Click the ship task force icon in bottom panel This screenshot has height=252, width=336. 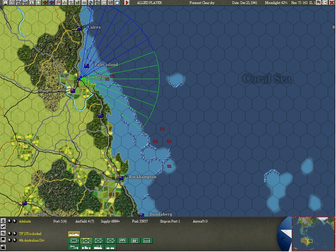pyautogui.click(x=3, y=233)
